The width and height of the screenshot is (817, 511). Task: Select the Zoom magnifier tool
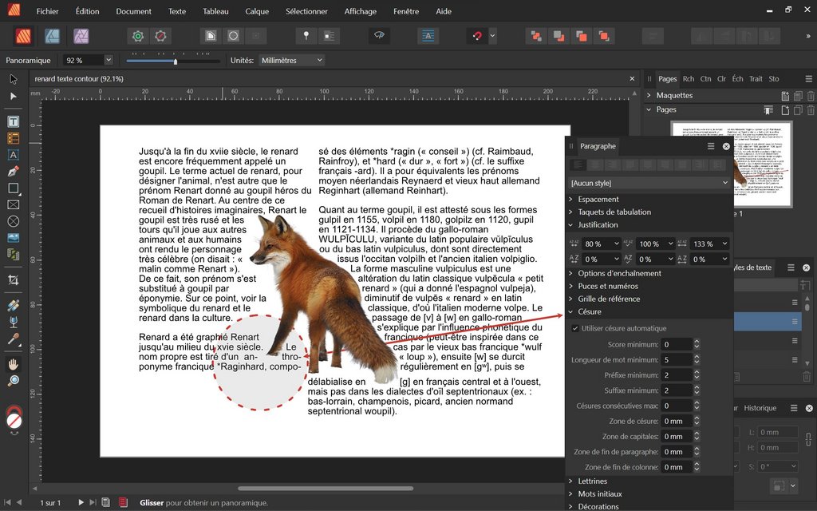13,381
